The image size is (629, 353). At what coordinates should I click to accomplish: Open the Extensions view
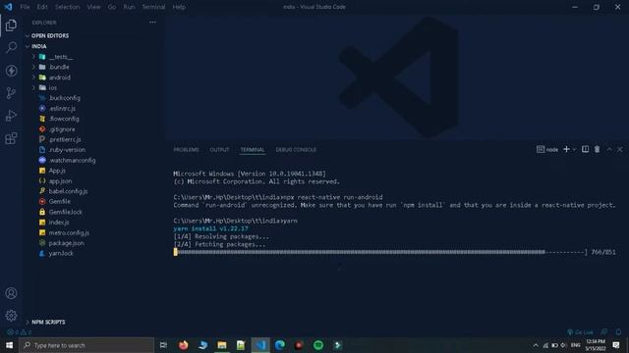pos(11,138)
